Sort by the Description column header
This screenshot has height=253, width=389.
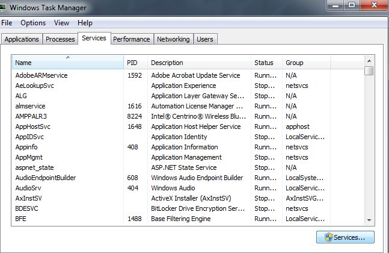(199, 63)
